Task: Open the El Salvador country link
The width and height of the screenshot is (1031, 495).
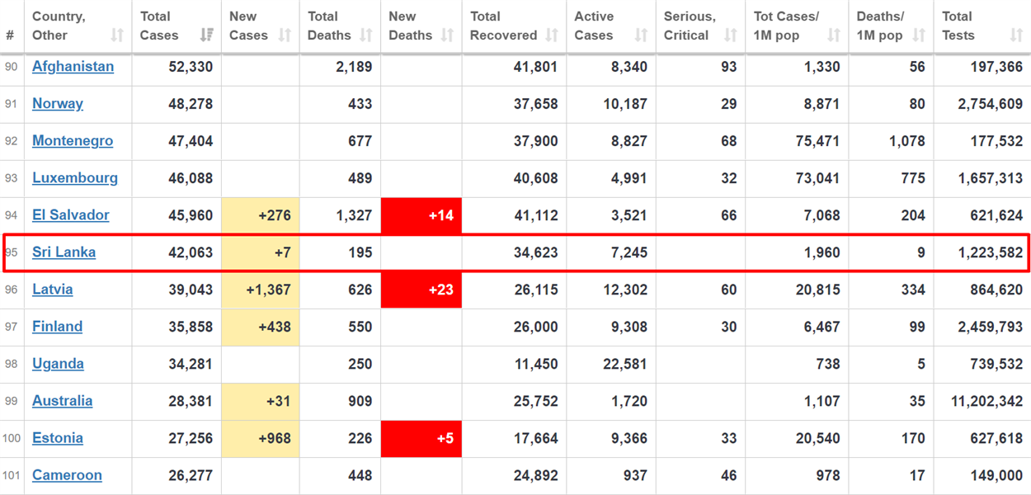Action: [x=71, y=215]
